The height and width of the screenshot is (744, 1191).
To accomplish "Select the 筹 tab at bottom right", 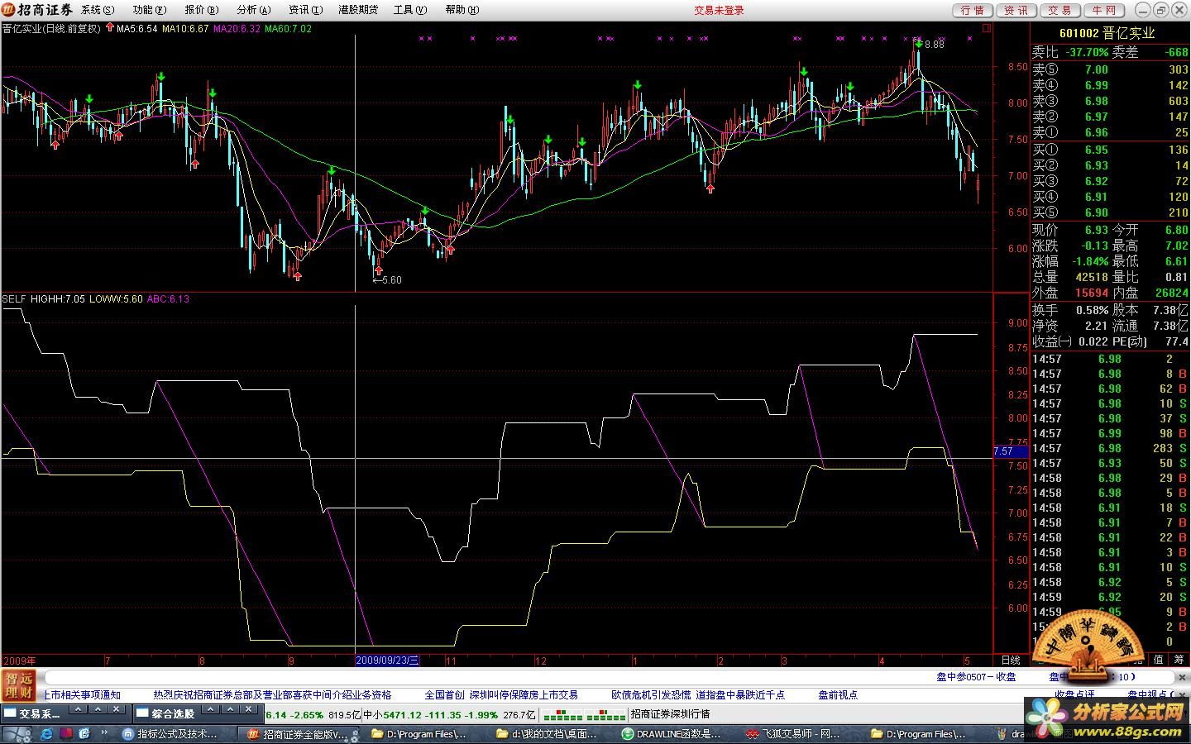I will [1179, 660].
